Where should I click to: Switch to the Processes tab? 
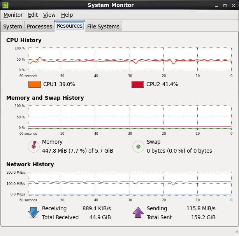[39, 26]
